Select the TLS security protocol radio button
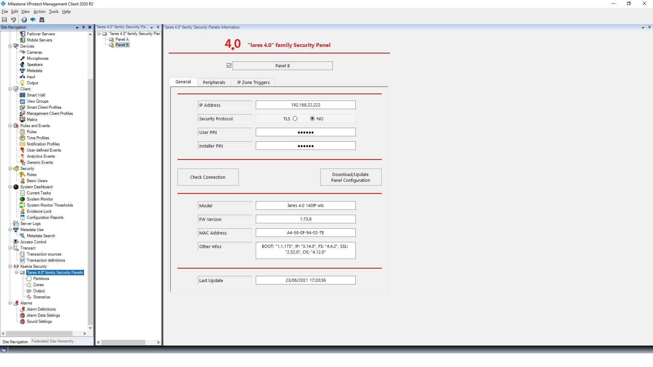This screenshot has height=367, width=653. 295,119
